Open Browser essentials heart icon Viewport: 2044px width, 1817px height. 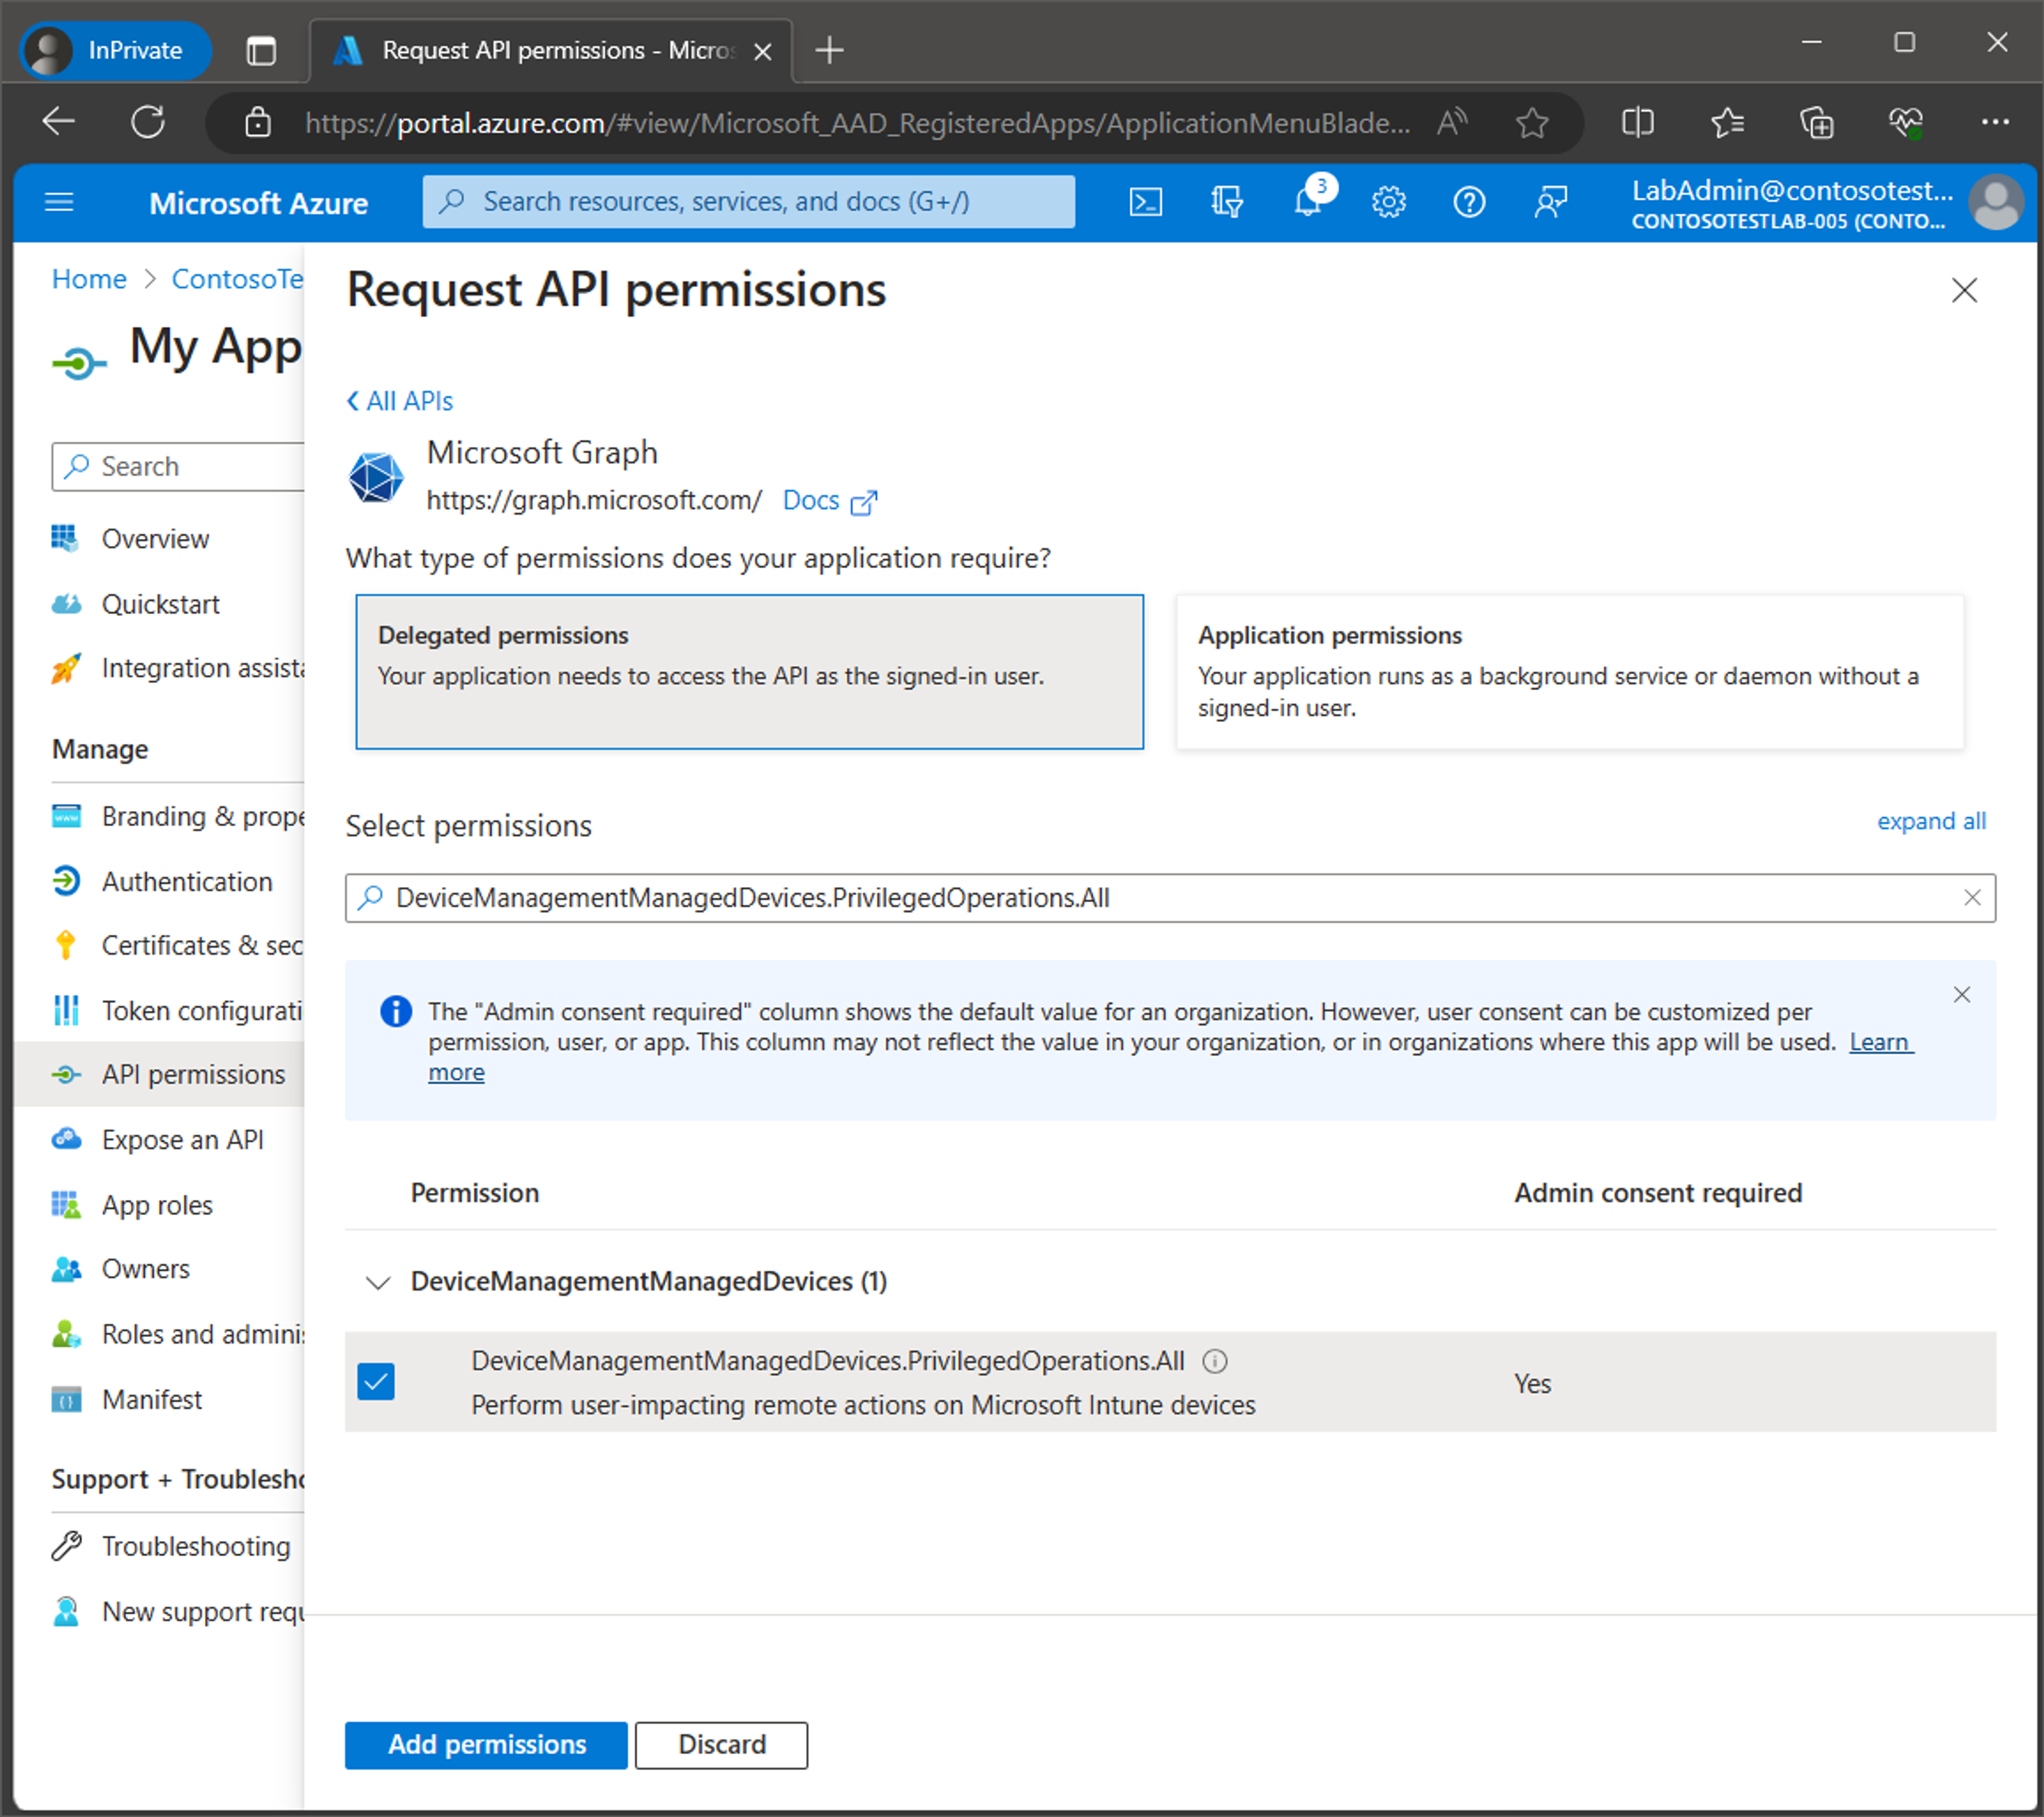(1906, 123)
